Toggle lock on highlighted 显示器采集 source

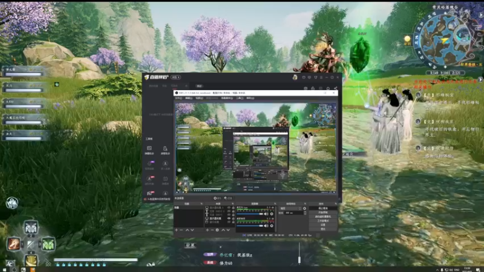[234, 218]
